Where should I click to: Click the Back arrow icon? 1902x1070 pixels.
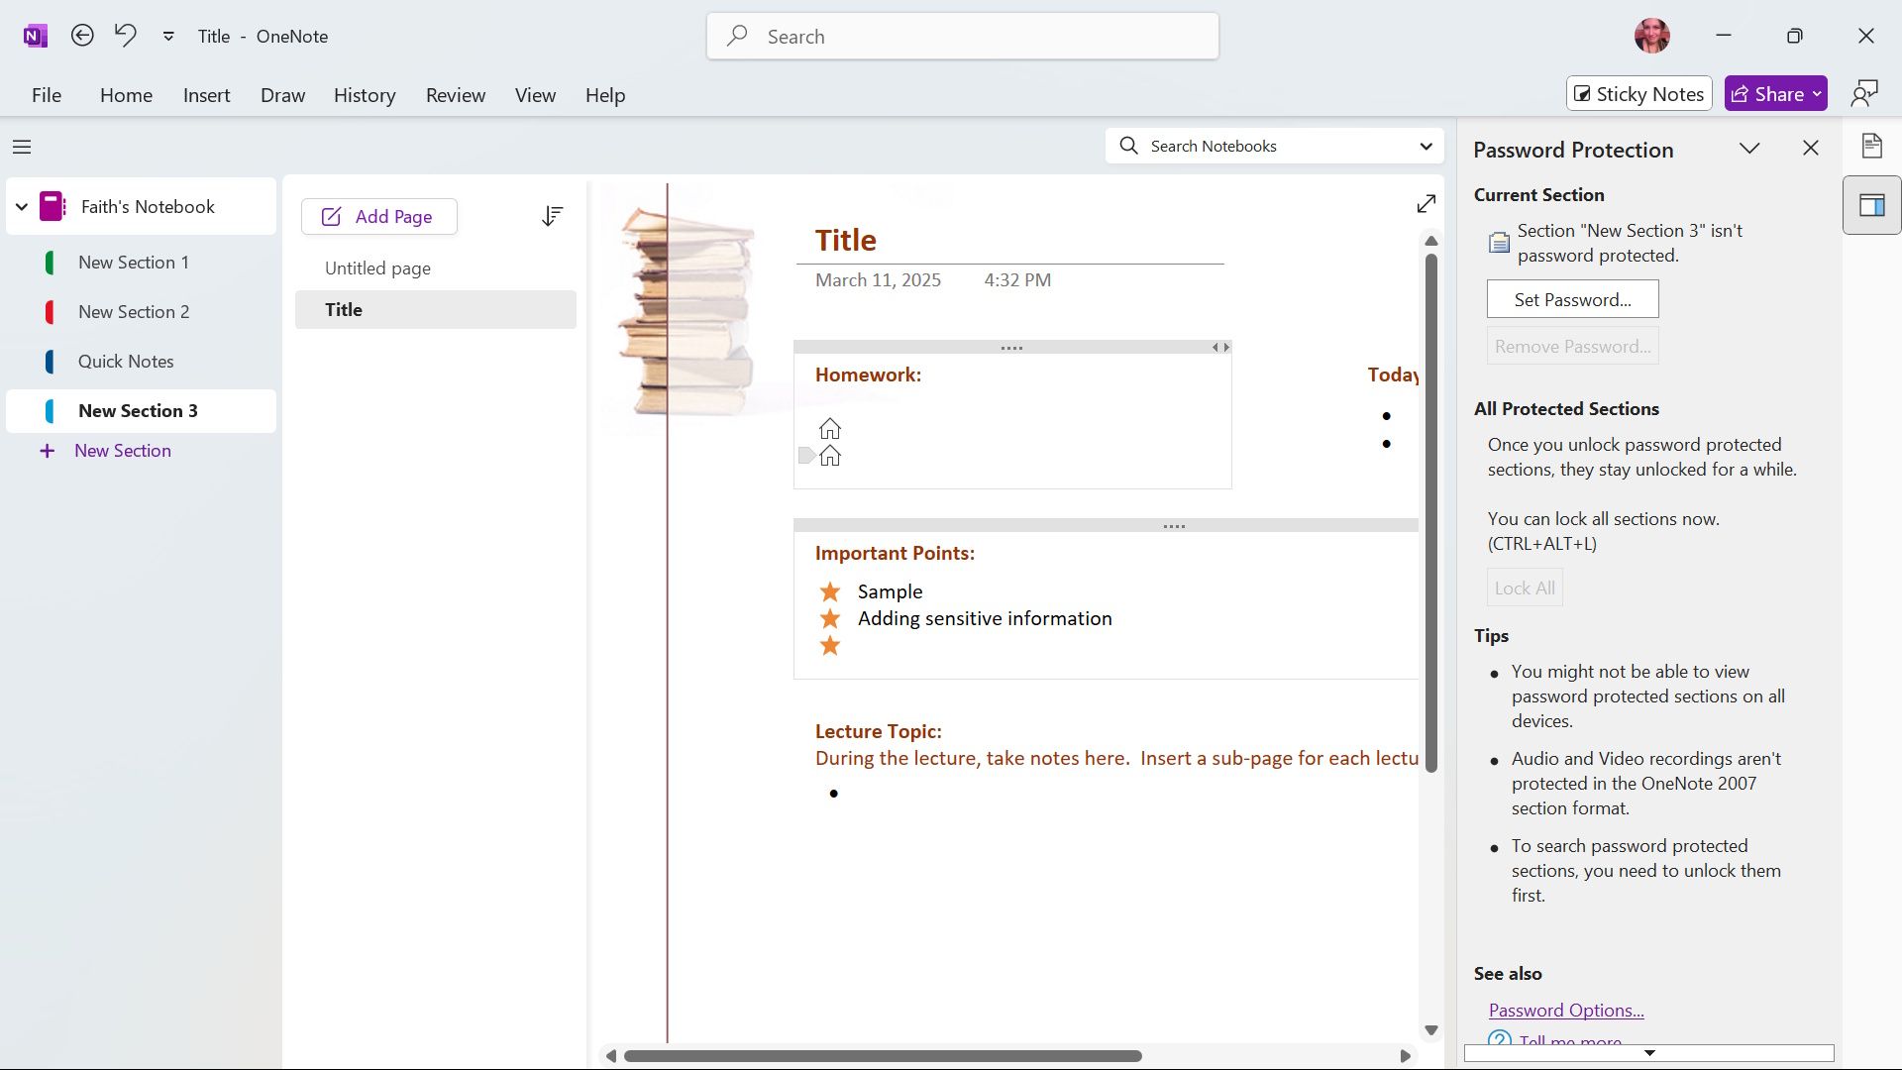coord(82,36)
